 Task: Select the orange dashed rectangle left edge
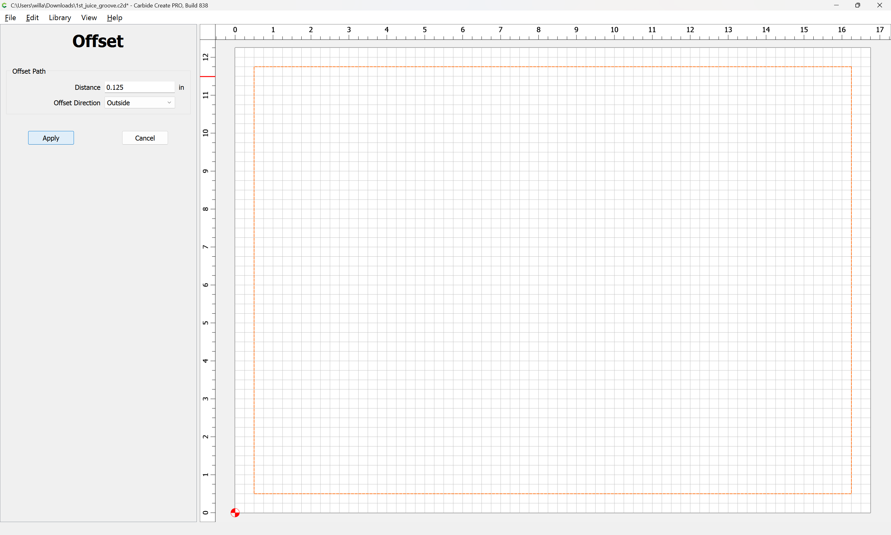tap(254, 280)
